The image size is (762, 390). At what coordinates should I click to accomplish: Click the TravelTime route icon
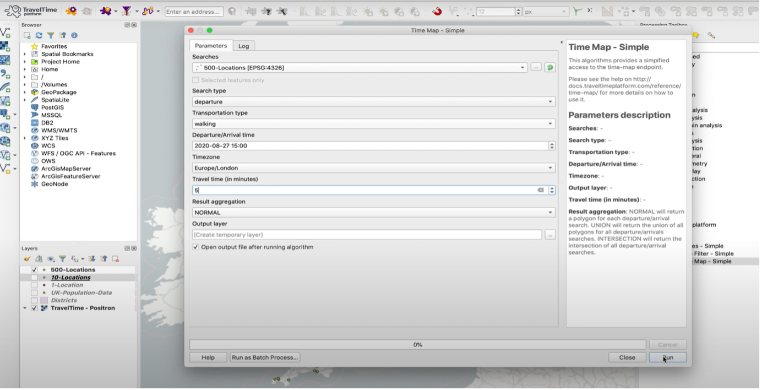tap(147, 11)
